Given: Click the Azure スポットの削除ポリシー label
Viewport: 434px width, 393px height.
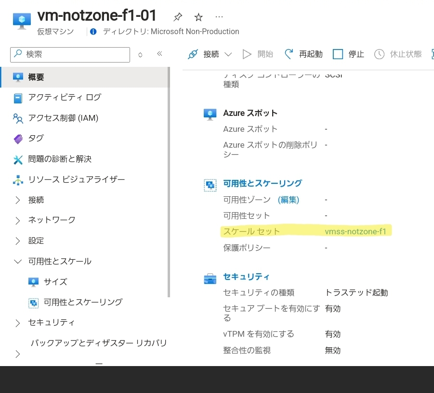Looking at the screenshot, I should 270,150.
